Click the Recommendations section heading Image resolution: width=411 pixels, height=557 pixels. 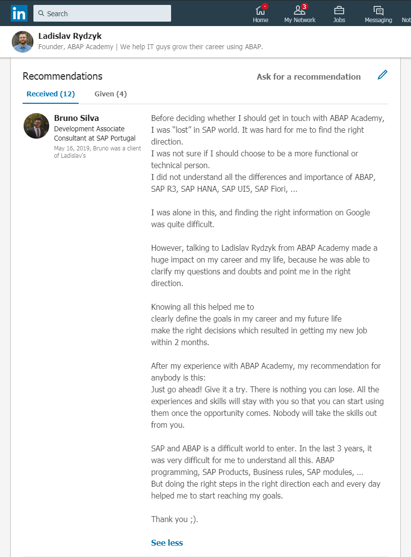coord(62,76)
